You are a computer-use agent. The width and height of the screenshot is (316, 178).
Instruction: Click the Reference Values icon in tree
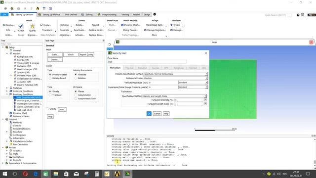coord(11,116)
